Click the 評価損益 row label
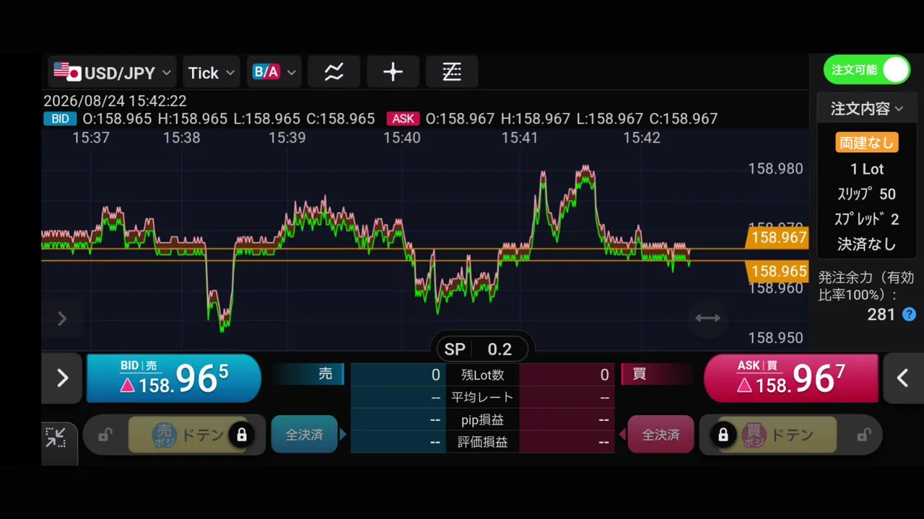924x519 pixels. (x=482, y=442)
